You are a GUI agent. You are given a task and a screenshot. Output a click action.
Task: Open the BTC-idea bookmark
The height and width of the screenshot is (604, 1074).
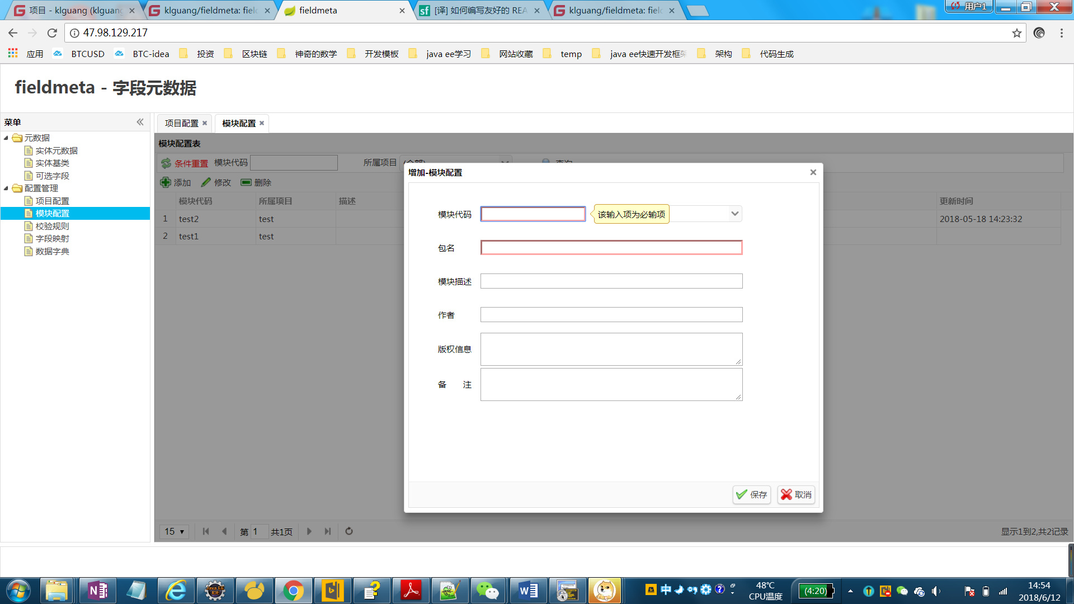pos(142,54)
